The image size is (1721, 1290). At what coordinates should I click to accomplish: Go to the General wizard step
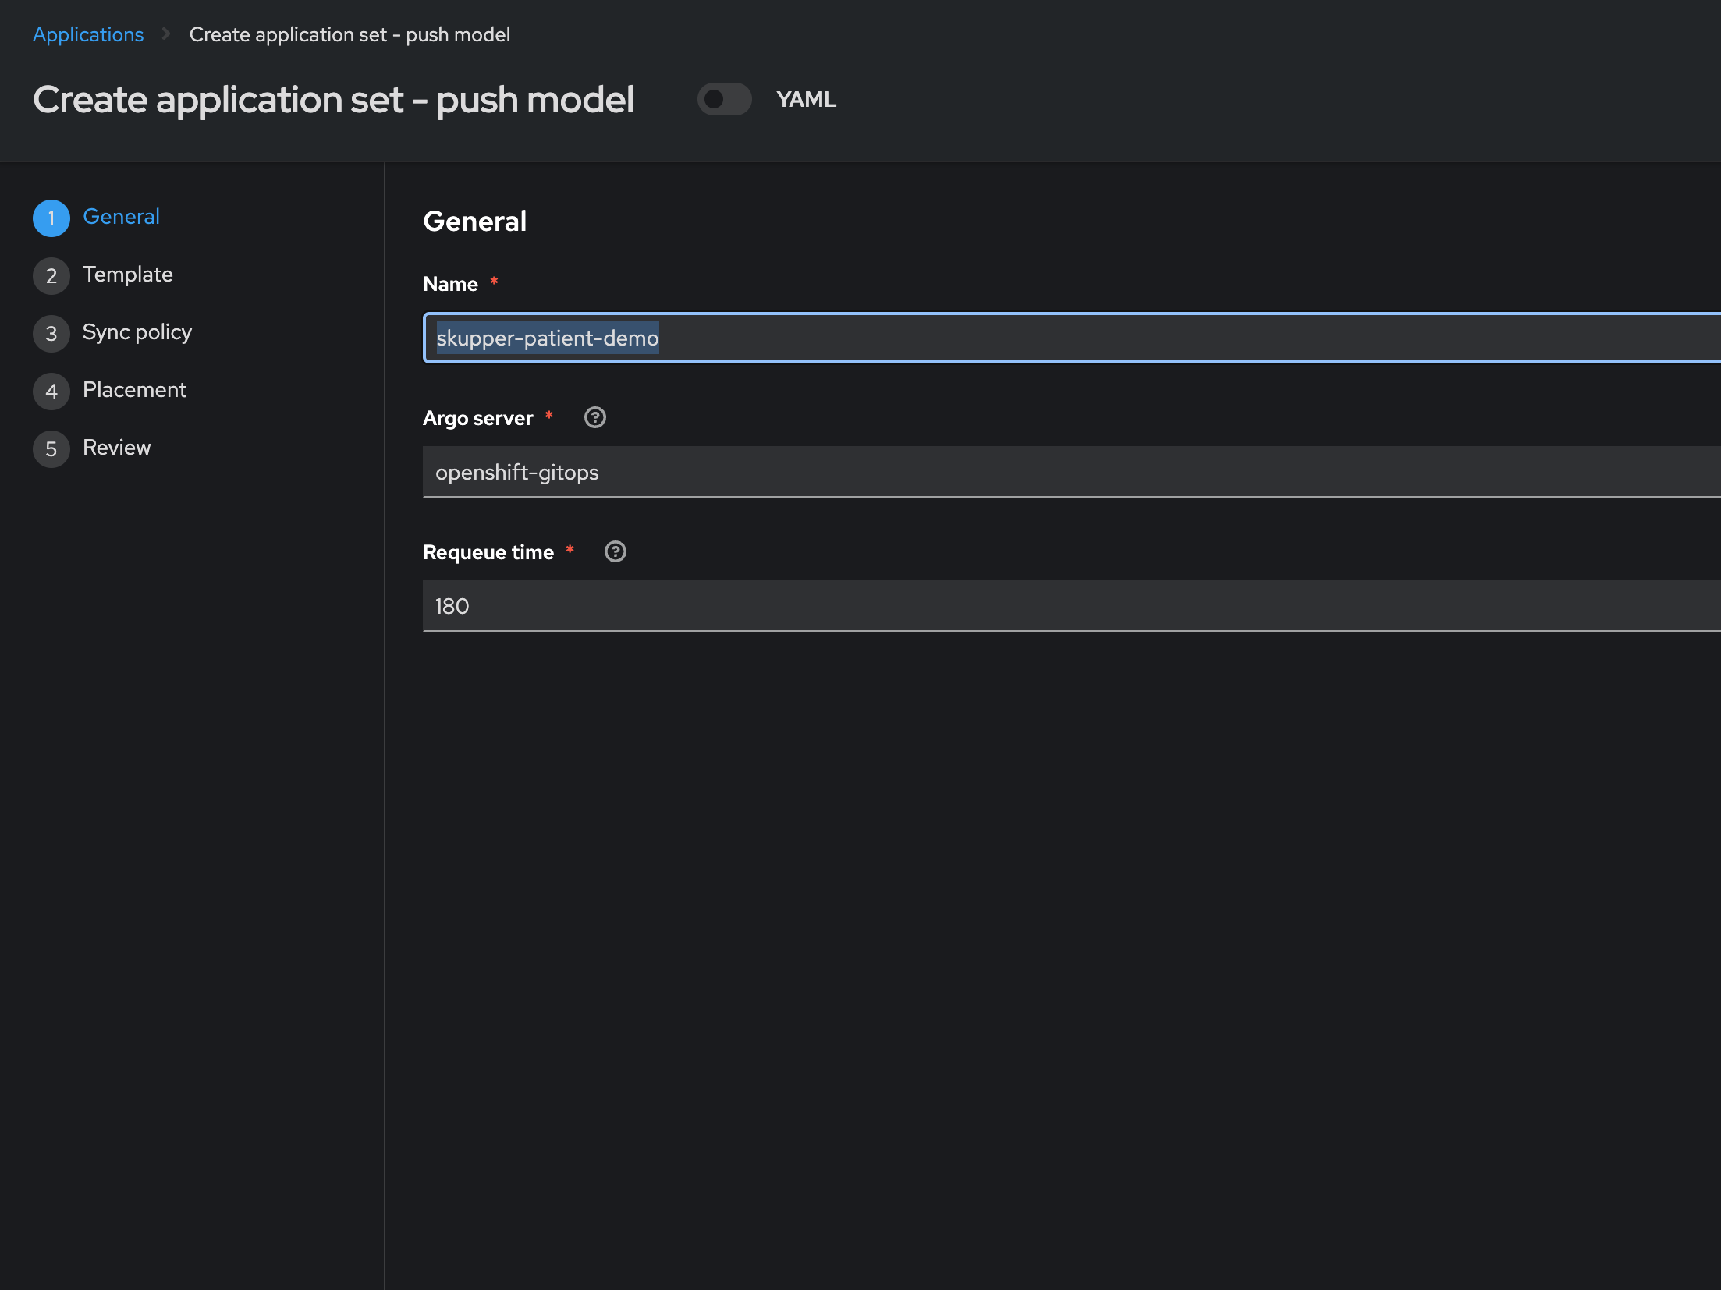tap(121, 217)
